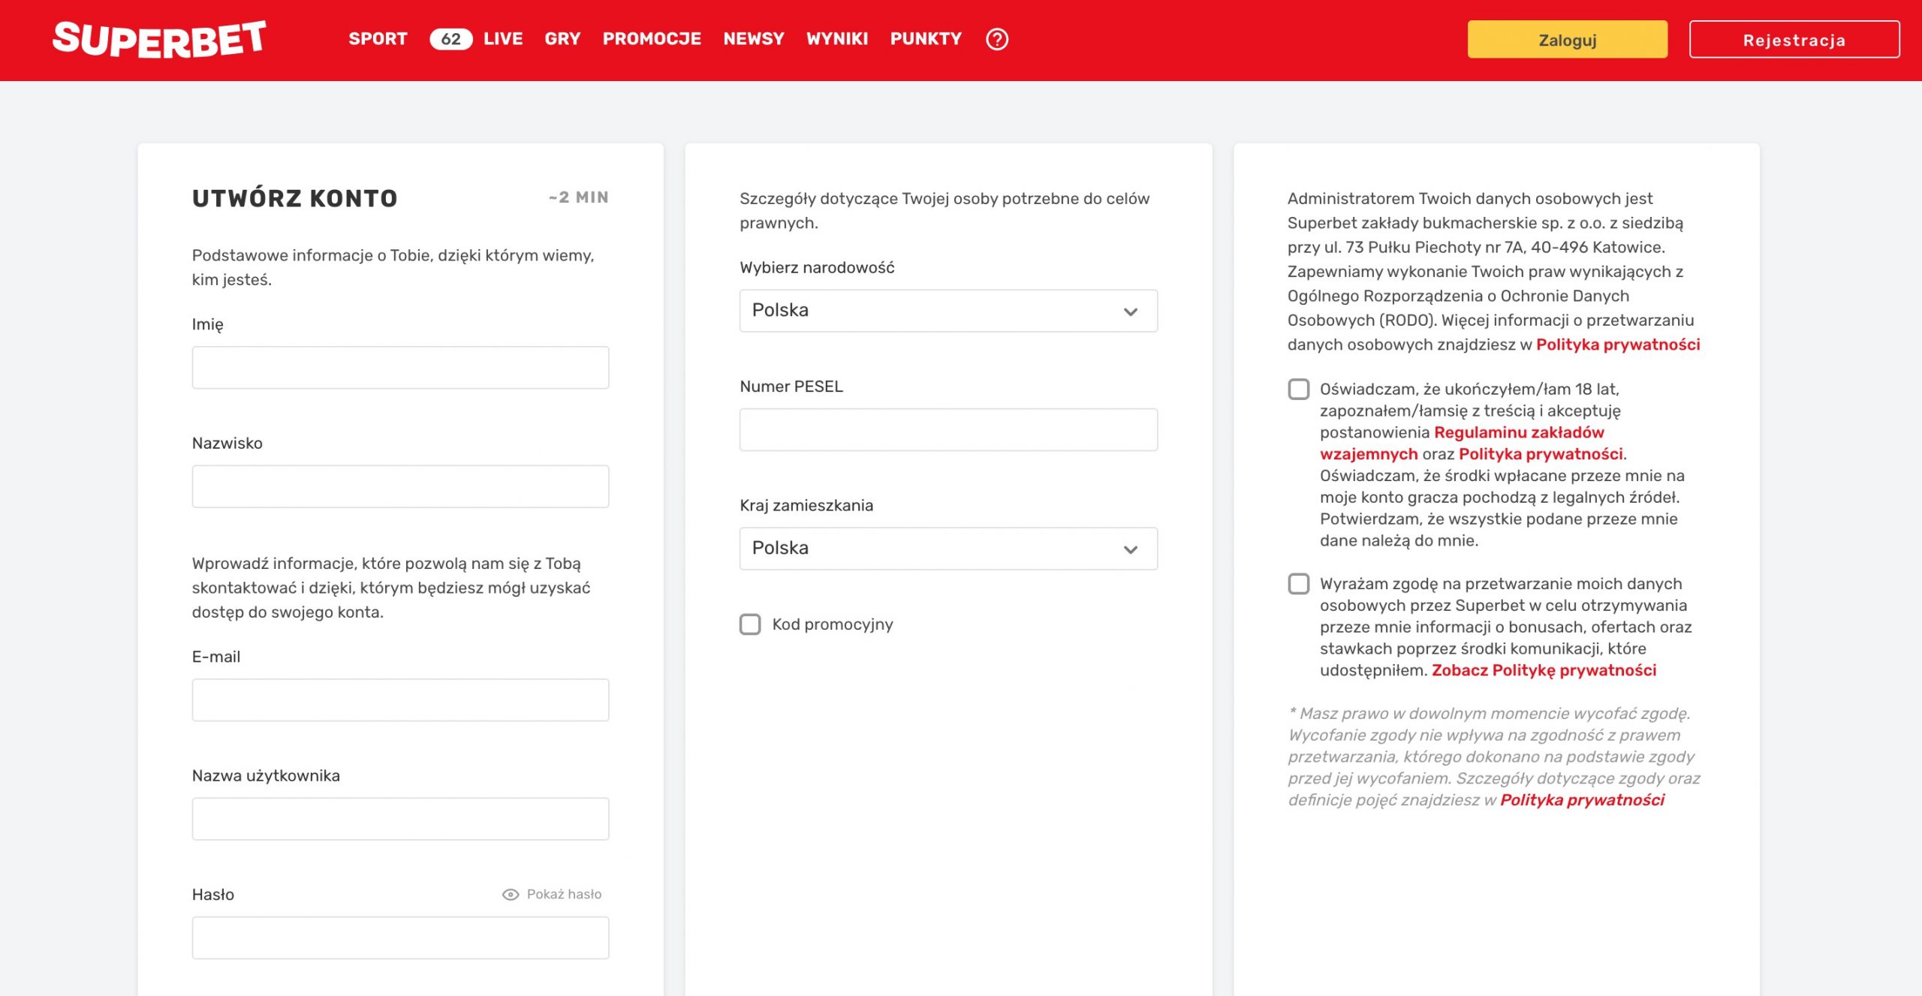The height and width of the screenshot is (996, 1922).
Task: Check the 18 years age declaration box
Action: (1298, 390)
